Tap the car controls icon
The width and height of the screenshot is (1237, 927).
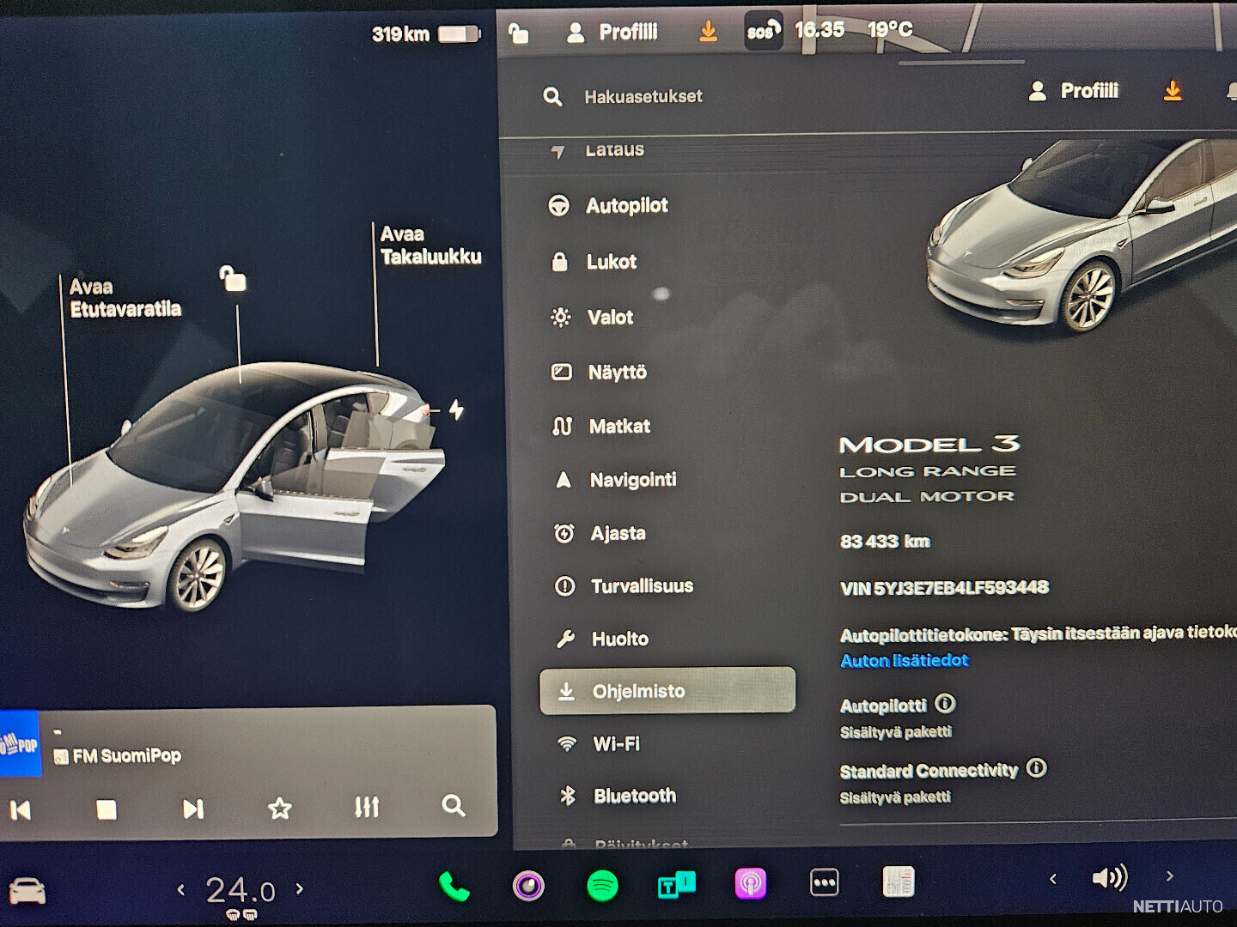point(27,891)
